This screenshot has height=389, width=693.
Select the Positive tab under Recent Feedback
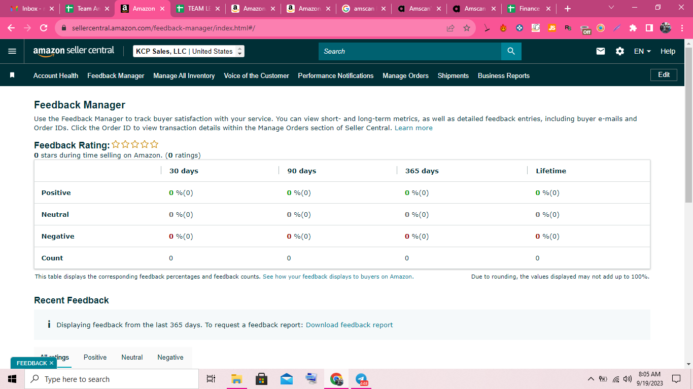(x=95, y=357)
